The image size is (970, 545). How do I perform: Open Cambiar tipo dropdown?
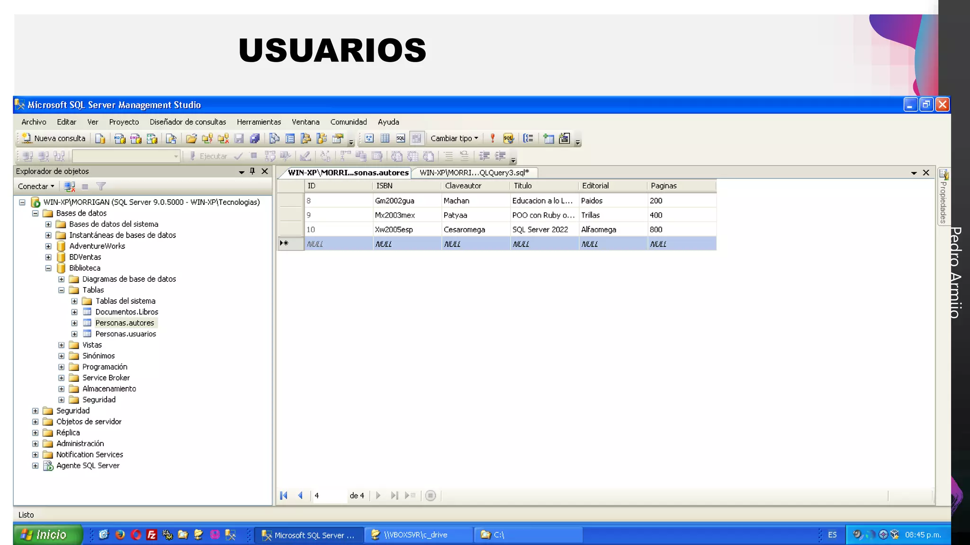click(x=454, y=139)
